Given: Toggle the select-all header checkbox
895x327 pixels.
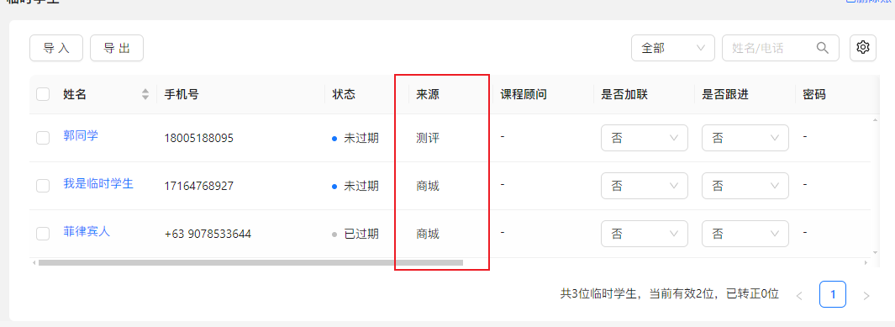Looking at the screenshot, I should [x=43, y=94].
